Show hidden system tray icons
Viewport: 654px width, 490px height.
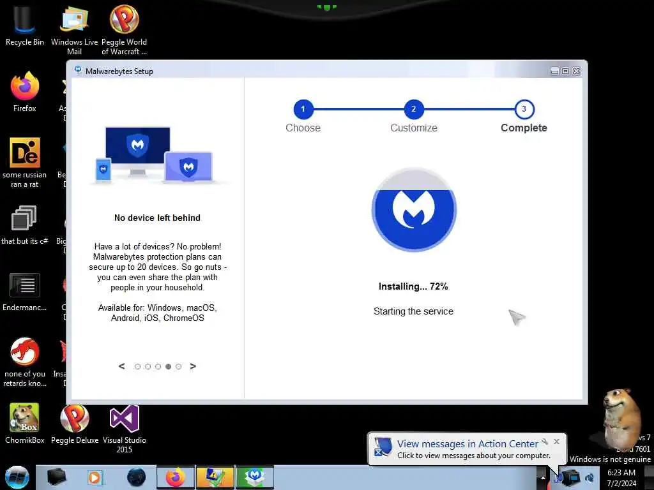pyautogui.click(x=543, y=478)
